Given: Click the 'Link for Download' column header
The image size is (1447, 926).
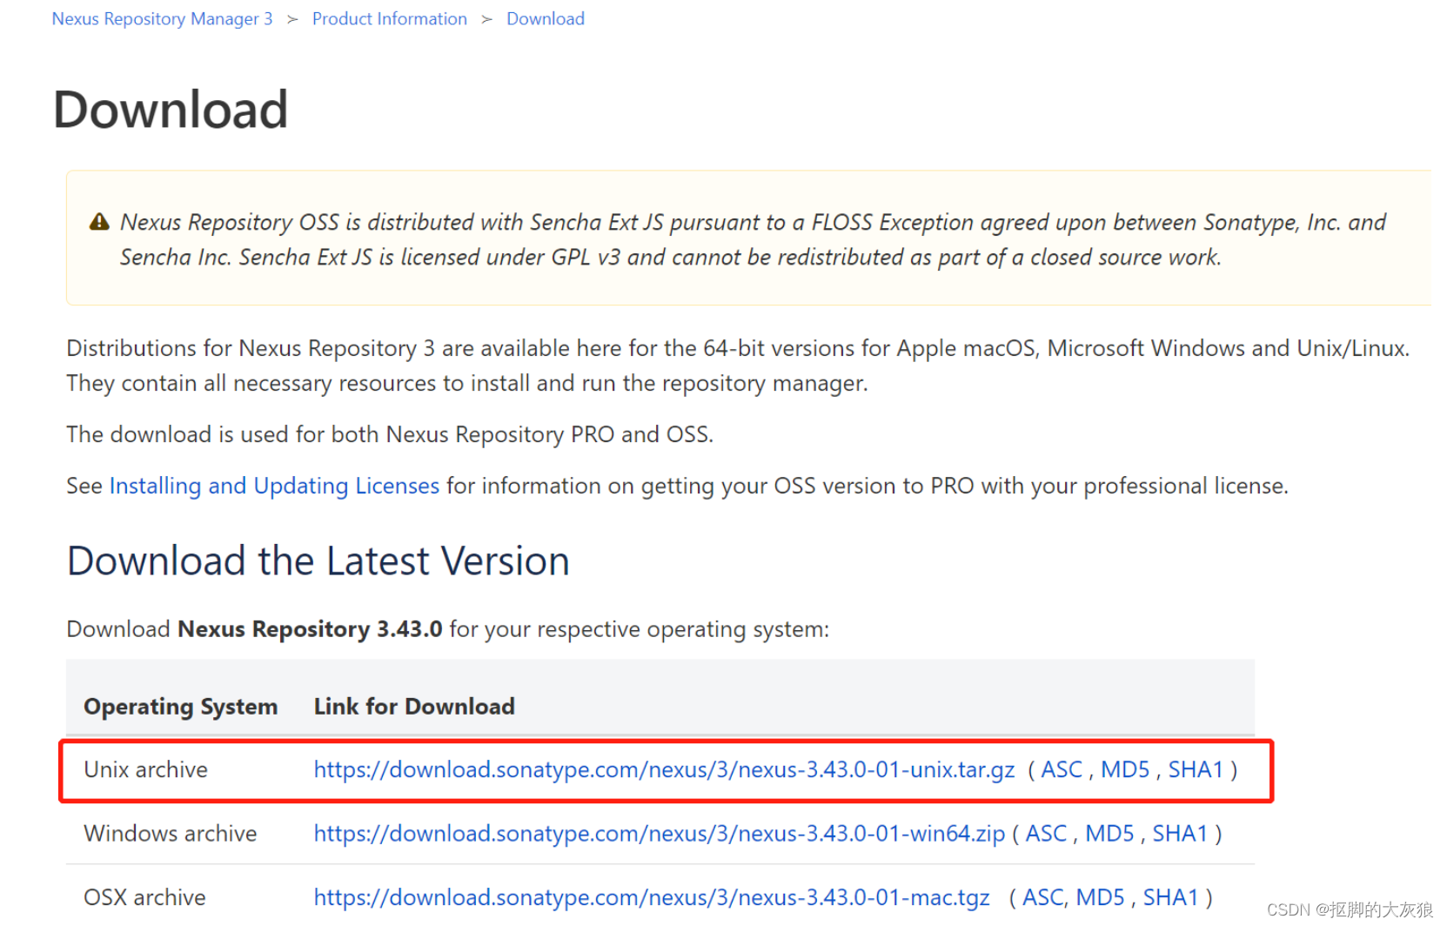Looking at the screenshot, I should (x=414, y=707).
